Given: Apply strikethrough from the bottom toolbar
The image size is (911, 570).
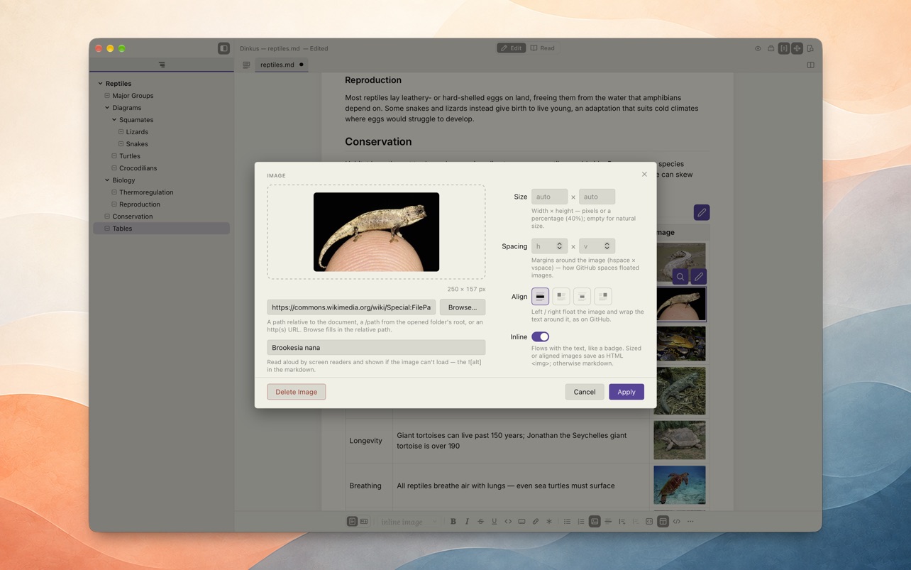Looking at the screenshot, I should coord(480,522).
